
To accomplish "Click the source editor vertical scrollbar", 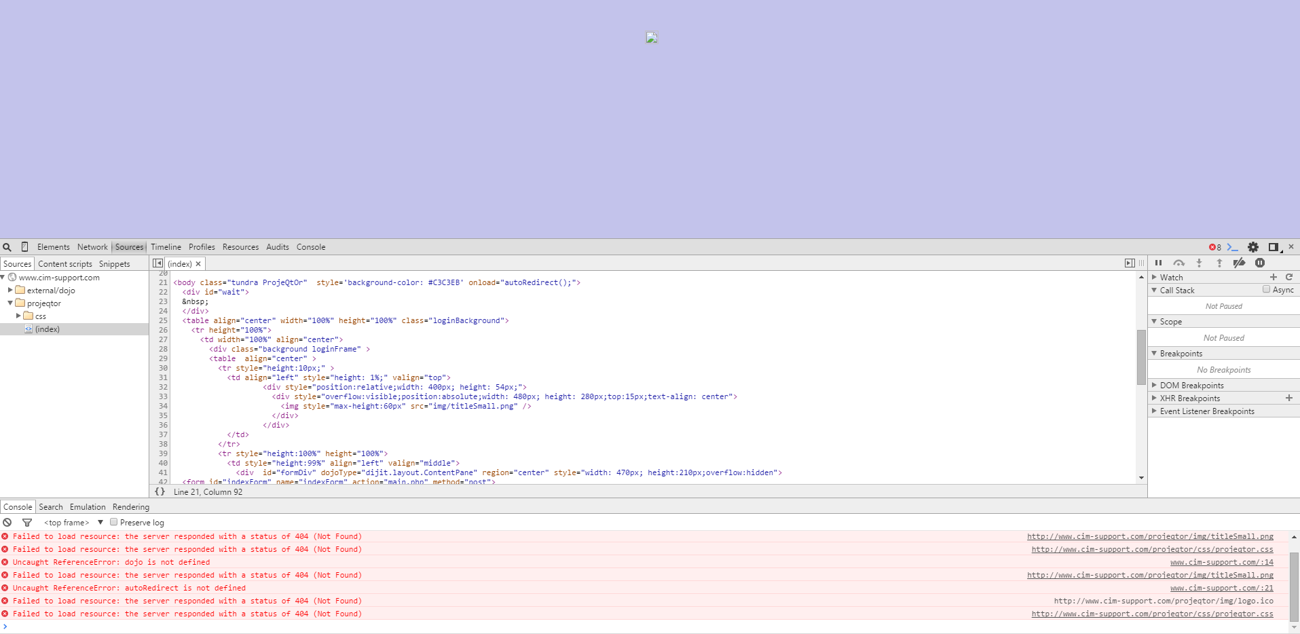I will (1141, 357).
